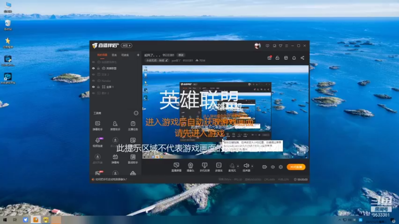
Task: Open the Windows Start button
Action: (x=5, y=220)
